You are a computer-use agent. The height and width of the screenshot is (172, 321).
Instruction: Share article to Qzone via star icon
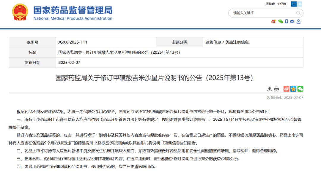[x=293, y=89]
